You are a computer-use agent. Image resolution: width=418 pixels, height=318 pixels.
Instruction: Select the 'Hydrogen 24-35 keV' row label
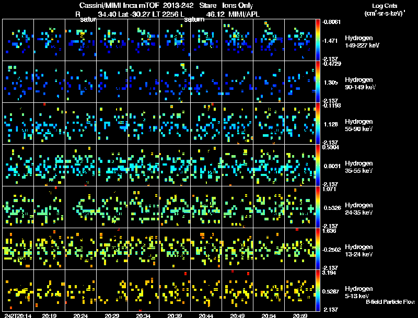tap(359, 209)
